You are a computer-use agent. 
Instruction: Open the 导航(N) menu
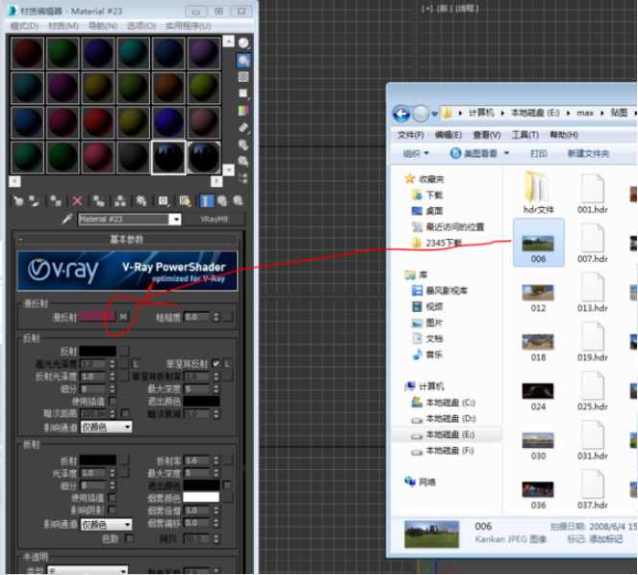[x=103, y=26]
